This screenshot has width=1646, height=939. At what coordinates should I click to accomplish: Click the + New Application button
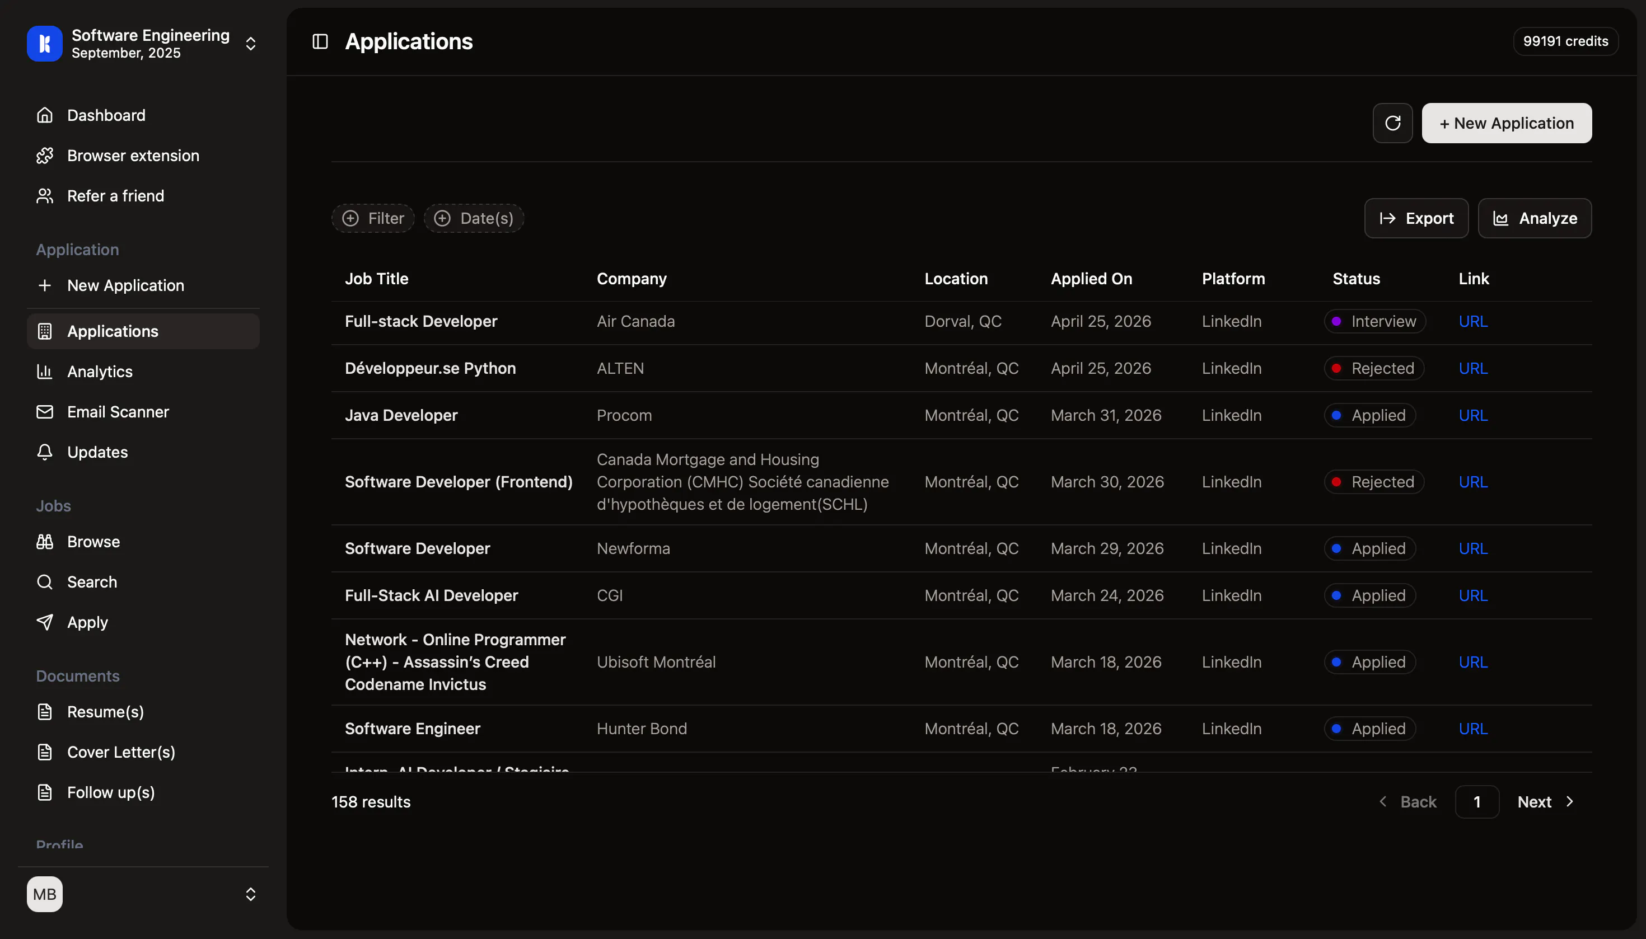pos(1506,123)
